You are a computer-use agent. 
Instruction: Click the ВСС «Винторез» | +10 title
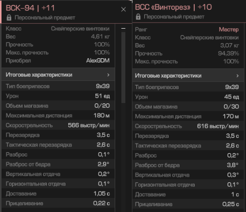[x=174, y=7]
